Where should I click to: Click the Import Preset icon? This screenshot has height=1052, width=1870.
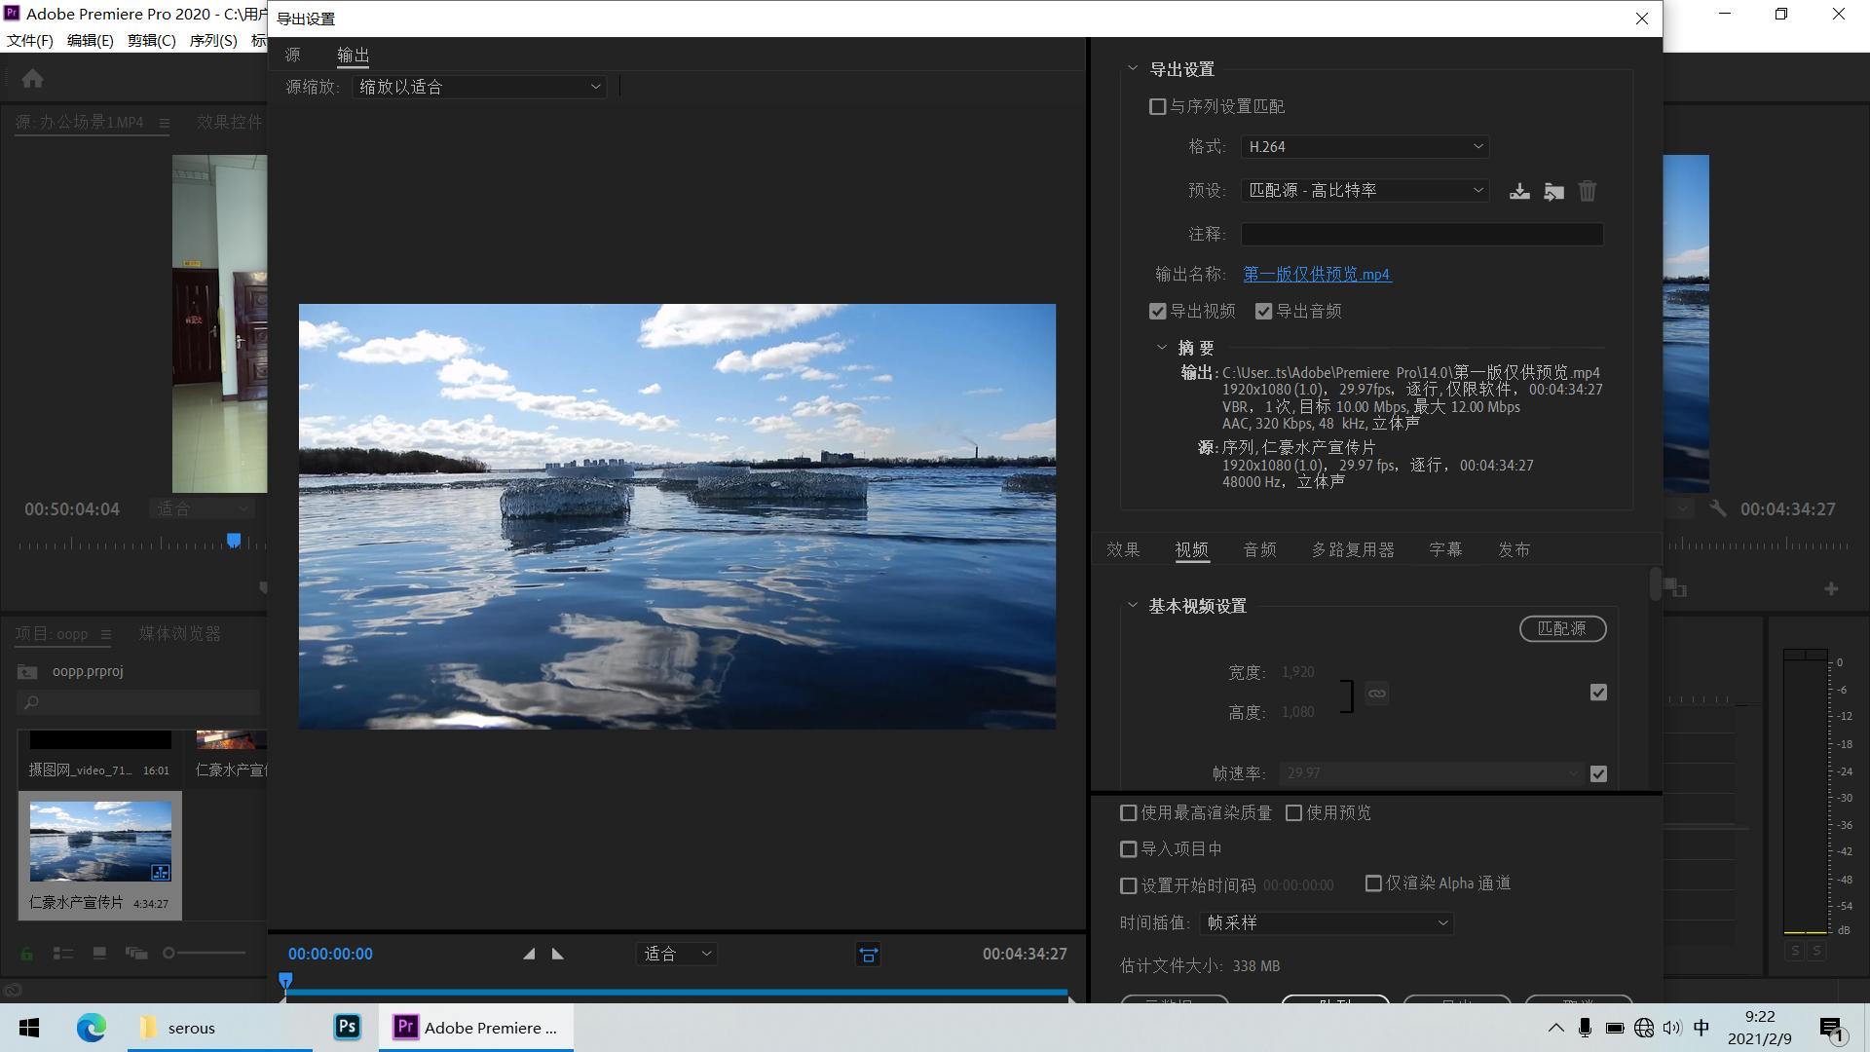point(1553,191)
